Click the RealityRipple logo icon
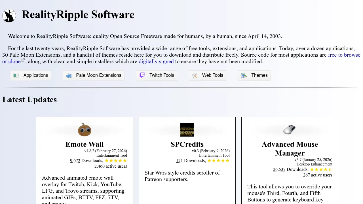Image resolution: width=363 pixels, height=204 pixels. click(x=9, y=15)
